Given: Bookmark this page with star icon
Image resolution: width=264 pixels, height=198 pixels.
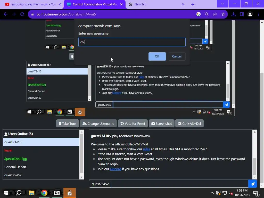Looking at the screenshot, I should (223, 14).
